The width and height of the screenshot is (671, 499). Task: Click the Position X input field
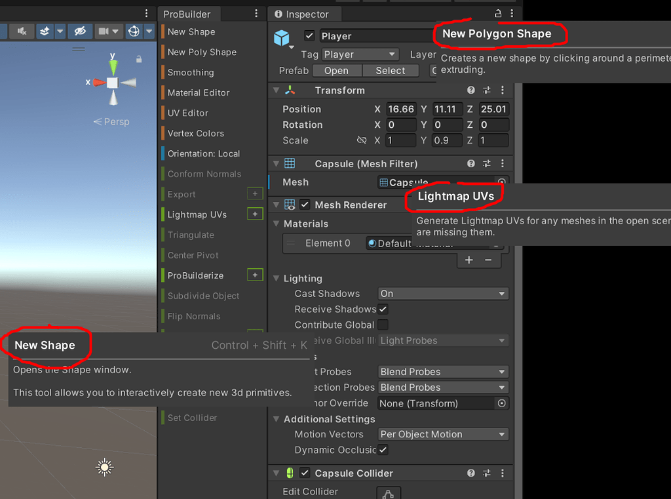pyautogui.click(x=401, y=109)
